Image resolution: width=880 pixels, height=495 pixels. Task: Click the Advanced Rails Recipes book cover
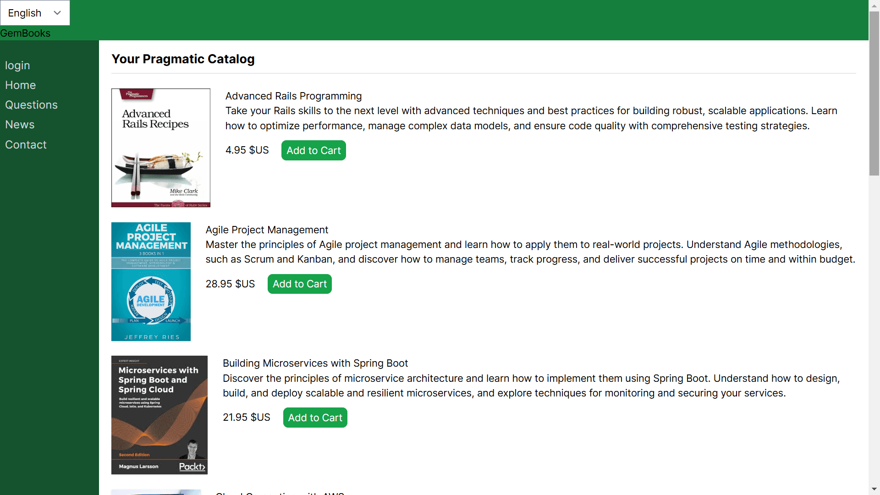pos(160,148)
